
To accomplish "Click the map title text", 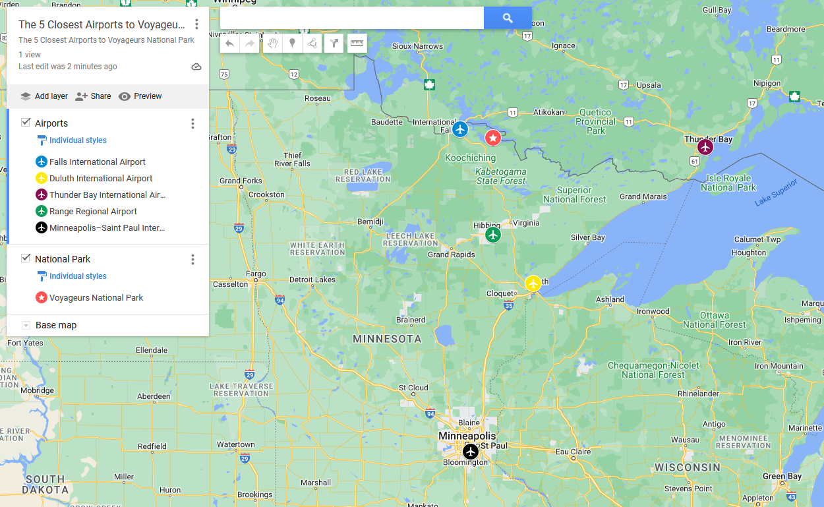I will pyautogui.click(x=102, y=24).
